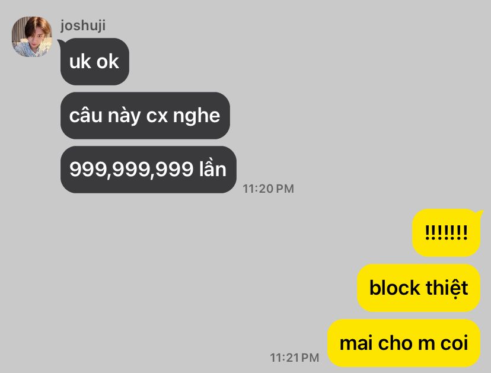Click the word "coi" in last message

(454, 343)
